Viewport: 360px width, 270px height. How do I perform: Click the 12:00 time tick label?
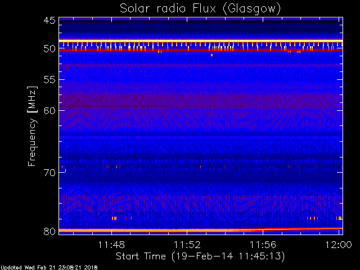click(339, 245)
